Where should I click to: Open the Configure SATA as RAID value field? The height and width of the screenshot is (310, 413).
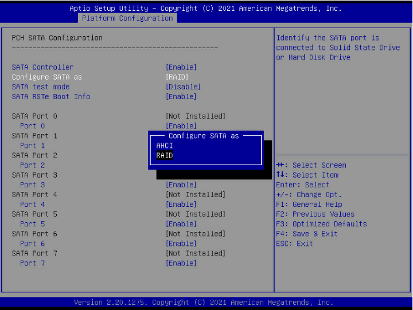pyautogui.click(x=177, y=77)
